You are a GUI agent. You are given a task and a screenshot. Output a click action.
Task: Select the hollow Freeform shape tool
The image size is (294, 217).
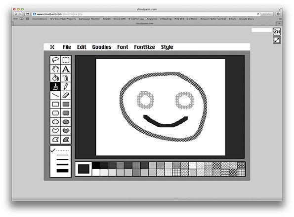click(55, 131)
